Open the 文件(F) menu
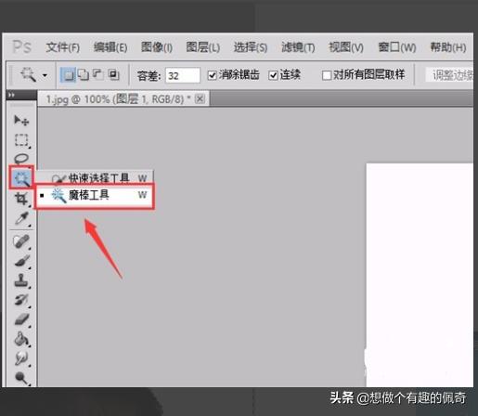Image resolution: width=478 pixels, height=416 pixels. [x=63, y=47]
